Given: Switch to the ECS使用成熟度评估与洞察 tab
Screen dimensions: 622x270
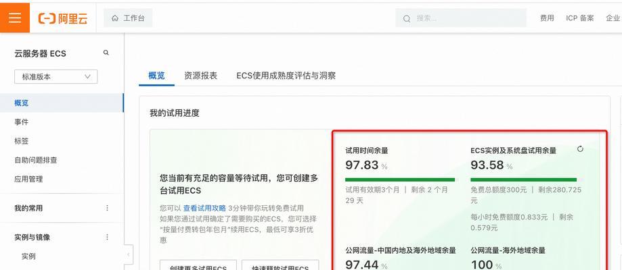Looking at the screenshot, I should tap(286, 76).
